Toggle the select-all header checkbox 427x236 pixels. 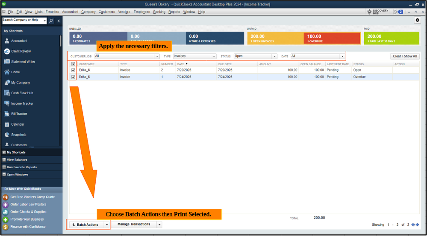[x=73, y=64]
